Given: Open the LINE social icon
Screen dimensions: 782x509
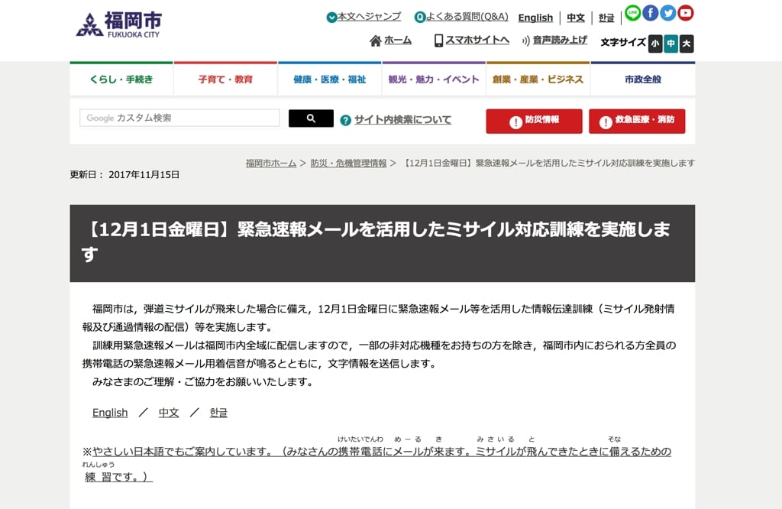Looking at the screenshot, I should 632,13.
